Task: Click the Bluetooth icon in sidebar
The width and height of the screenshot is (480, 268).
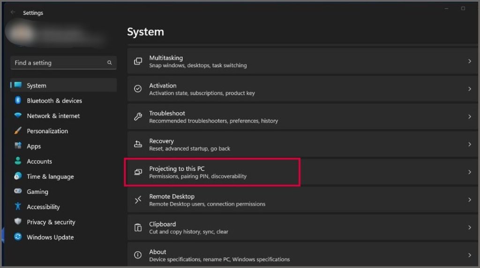Action: (18, 100)
